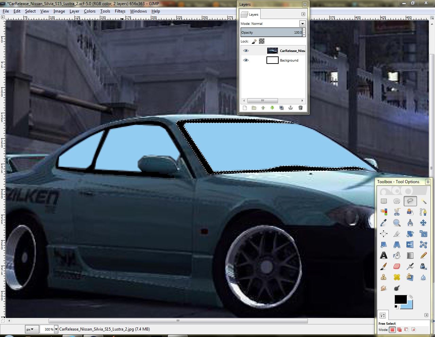Viewport: 435px width, 337px height.
Task: Select the Bucket Fill tool
Action: (397, 255)
